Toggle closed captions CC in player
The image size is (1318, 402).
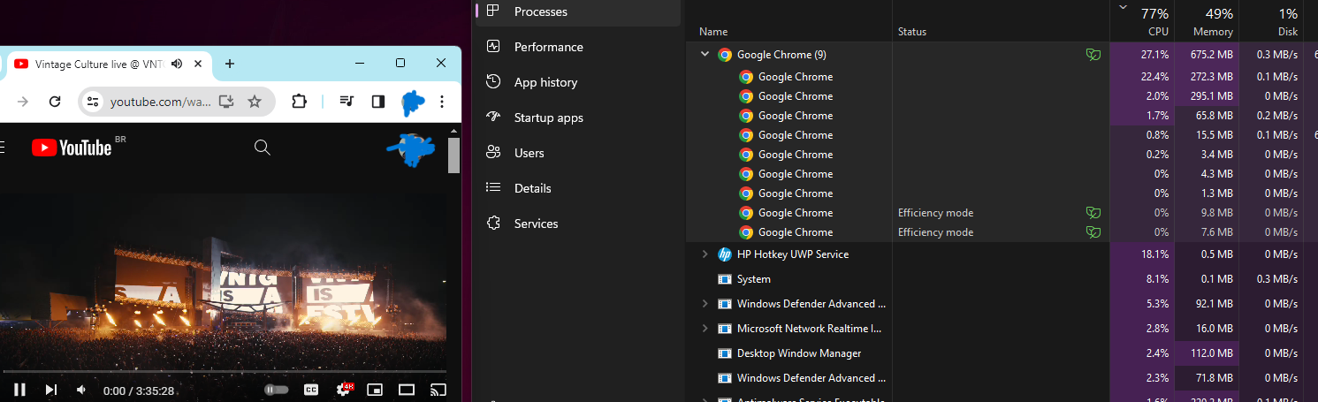click(311, 390)
